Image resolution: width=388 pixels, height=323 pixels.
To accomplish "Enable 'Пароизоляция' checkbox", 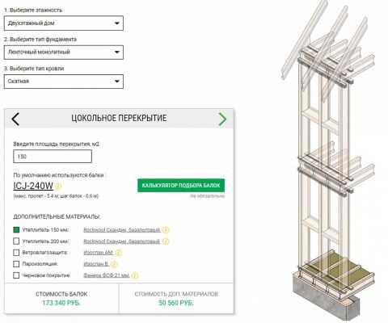I will click(x=16, y=264).
